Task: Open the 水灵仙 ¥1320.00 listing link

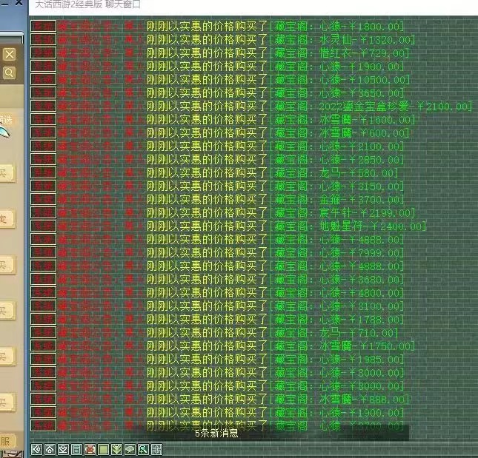Action: tap(342, 39)
